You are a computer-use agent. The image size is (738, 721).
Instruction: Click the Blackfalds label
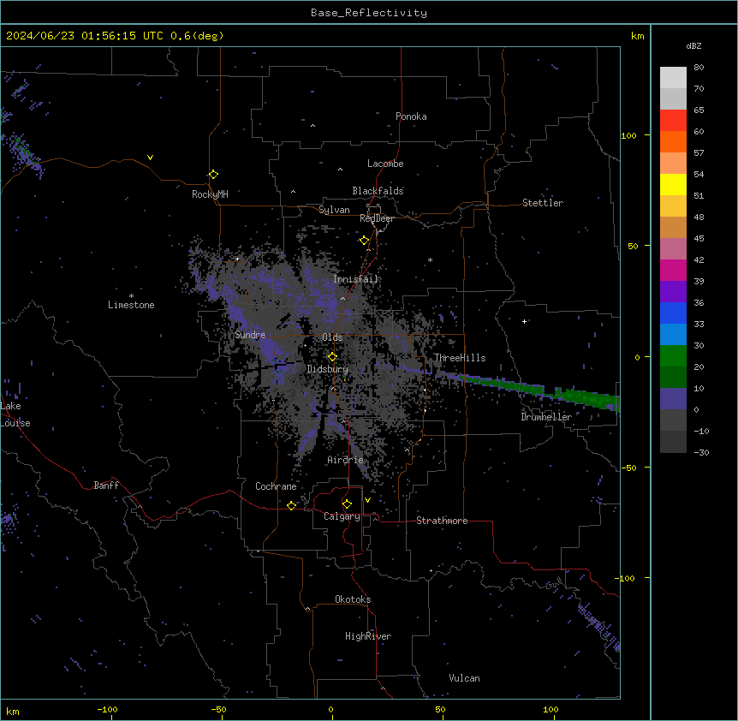(x=378, y=191)
